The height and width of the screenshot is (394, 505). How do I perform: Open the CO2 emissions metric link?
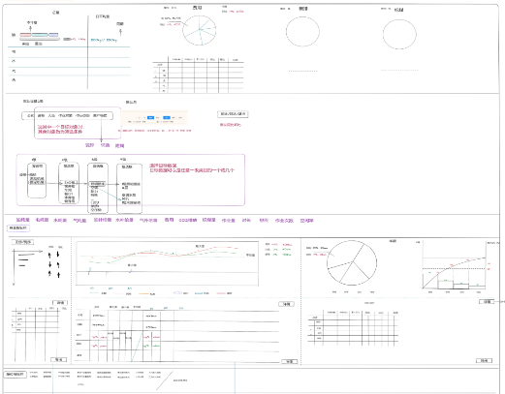[x=187, y=220]
